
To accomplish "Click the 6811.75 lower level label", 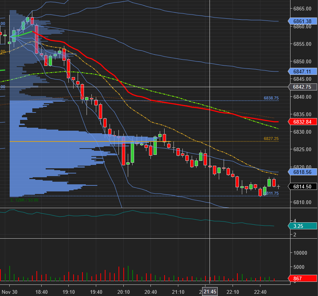I will point(272,193).
